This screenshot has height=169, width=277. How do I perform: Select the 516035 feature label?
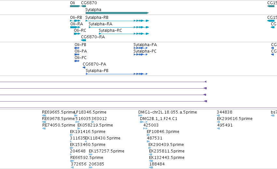coord(83,119)
